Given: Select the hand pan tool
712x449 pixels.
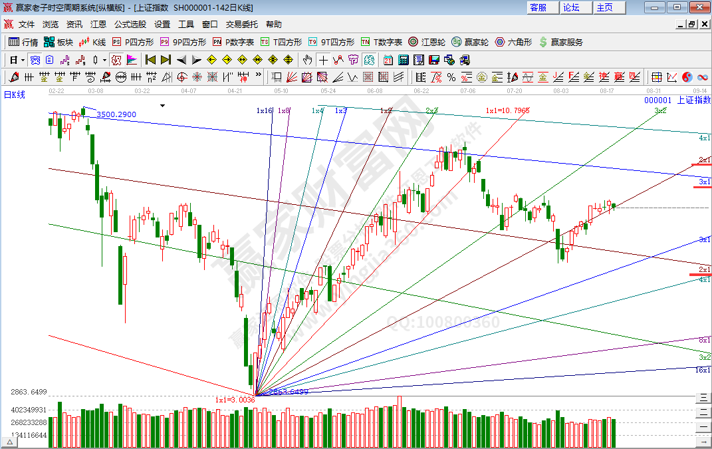Looking at the screenshot, I should (307, 59).
